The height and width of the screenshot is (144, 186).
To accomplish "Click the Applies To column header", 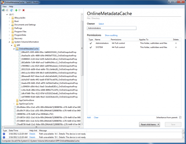I will [x=155, y=40].
